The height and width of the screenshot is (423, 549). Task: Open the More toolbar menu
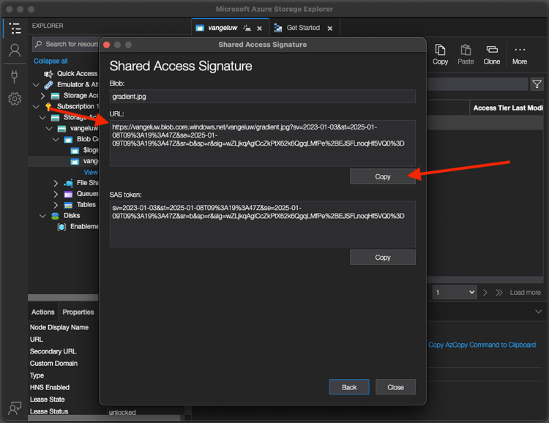pyautogui.click(x=520, y=55)
